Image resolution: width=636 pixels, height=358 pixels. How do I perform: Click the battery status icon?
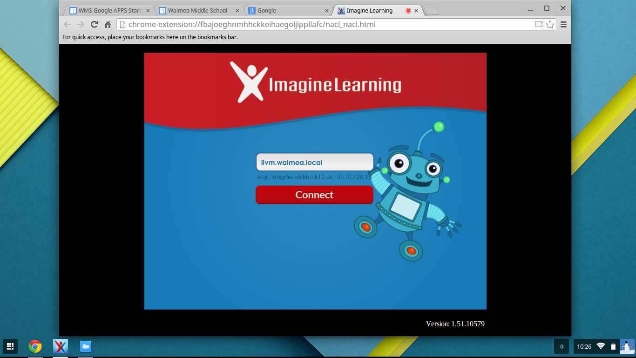tap(613, 346)
